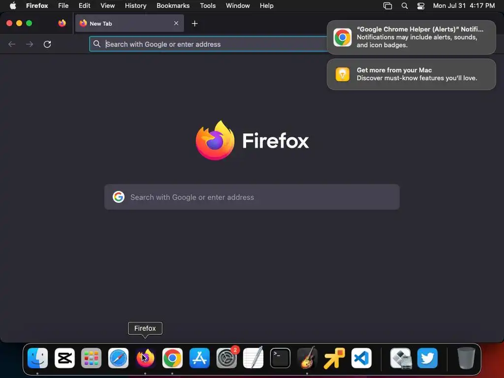The image size is (504, 378).
Task: Open the orange arrow app in Dock
Action: 334,358
